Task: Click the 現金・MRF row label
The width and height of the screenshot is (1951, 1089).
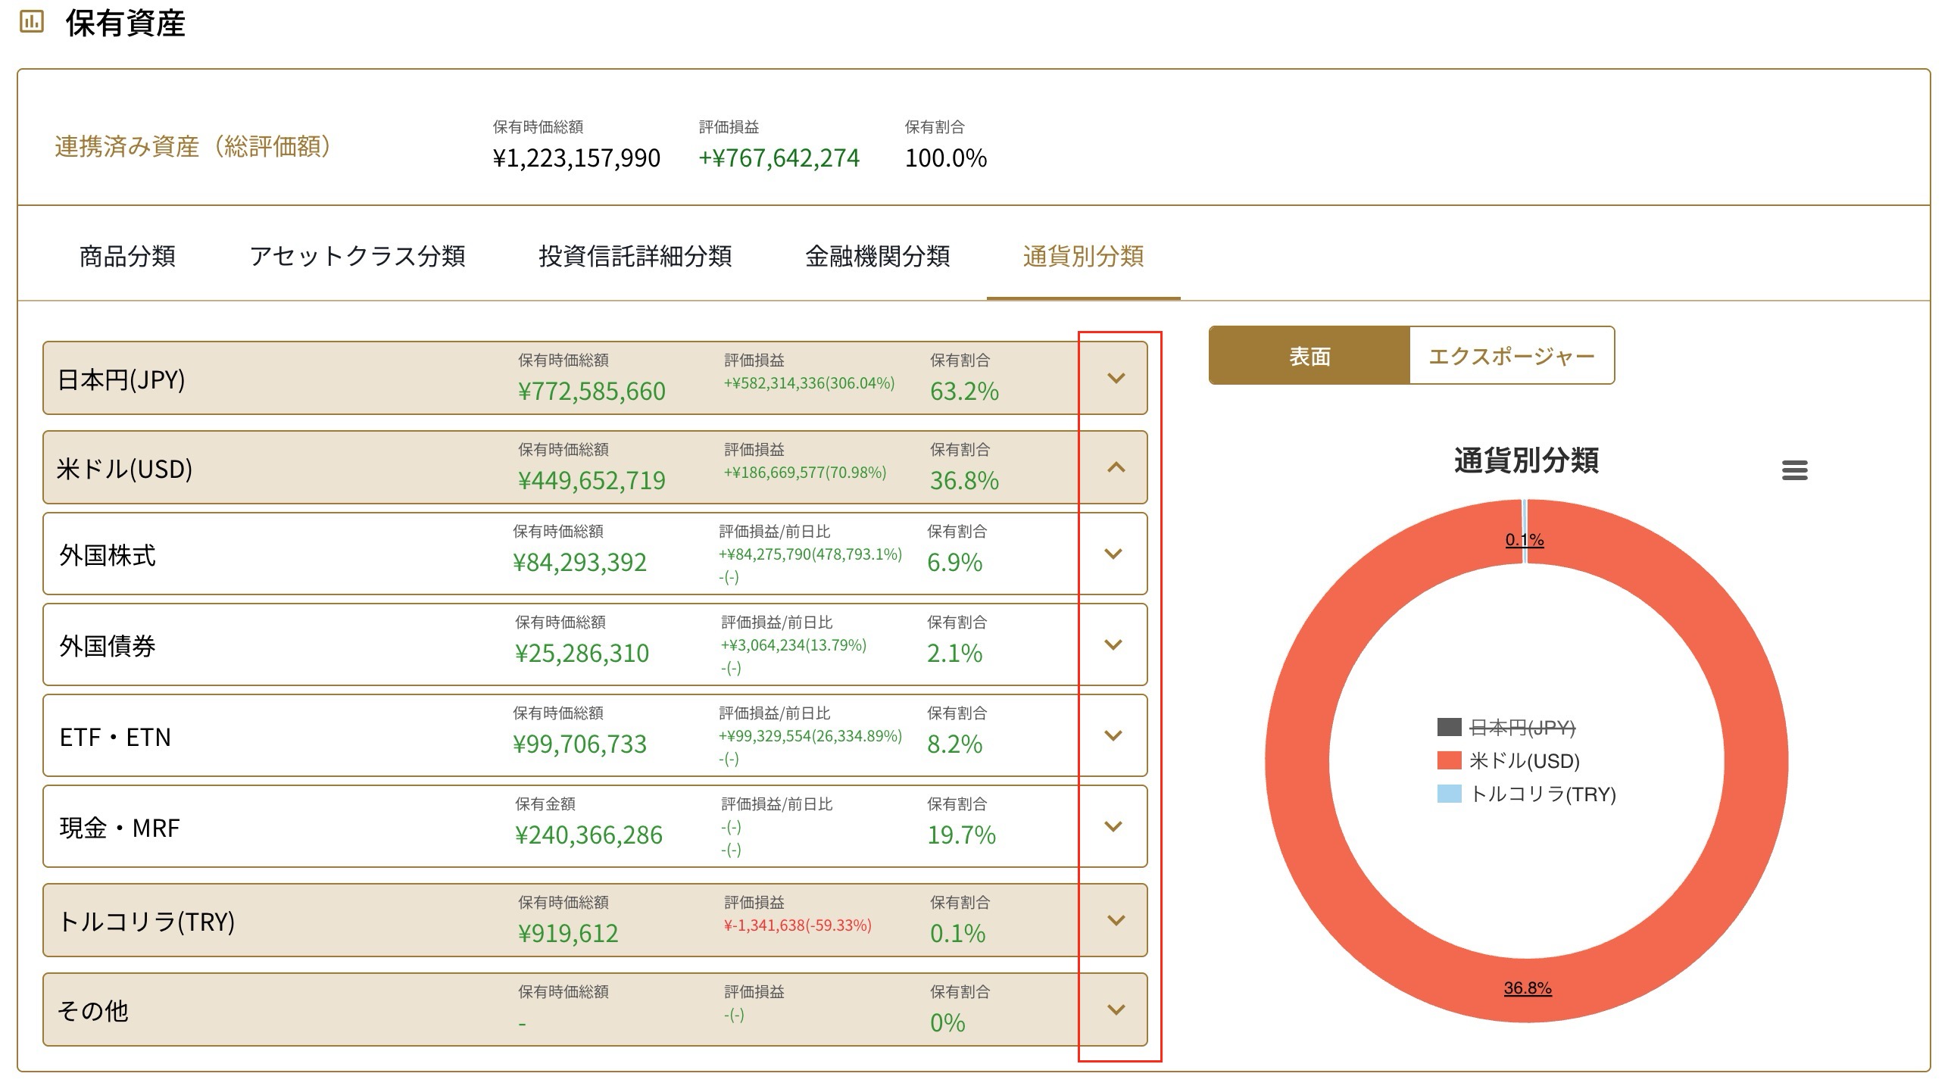Action: 120,828
